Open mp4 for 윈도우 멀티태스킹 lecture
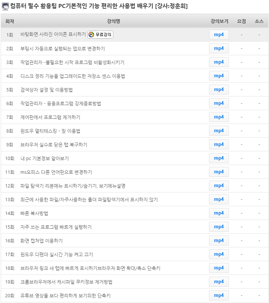 pyautogui.click(x=219, y=131)
